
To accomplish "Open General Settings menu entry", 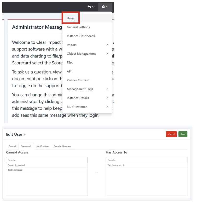I will point(78,27).
